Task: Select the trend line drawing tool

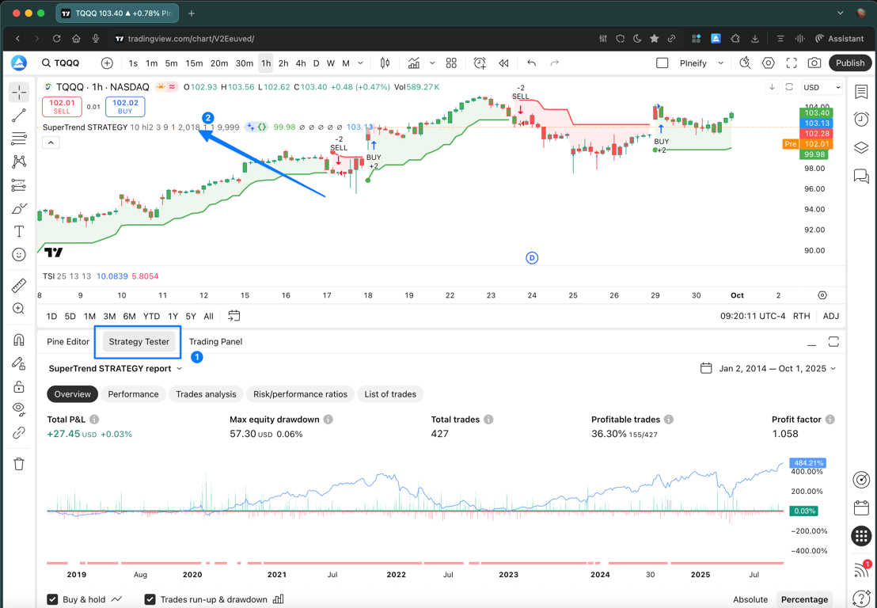Action: click(19, 116)
